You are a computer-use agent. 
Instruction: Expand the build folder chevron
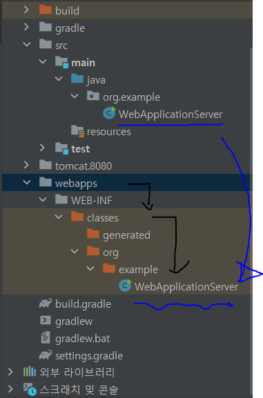pos(26,10)
